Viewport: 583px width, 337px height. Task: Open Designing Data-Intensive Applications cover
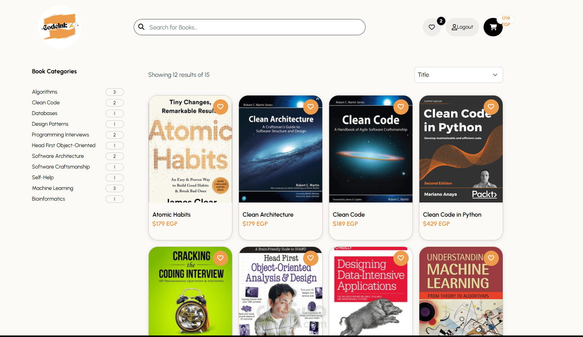tap(371, 291)
